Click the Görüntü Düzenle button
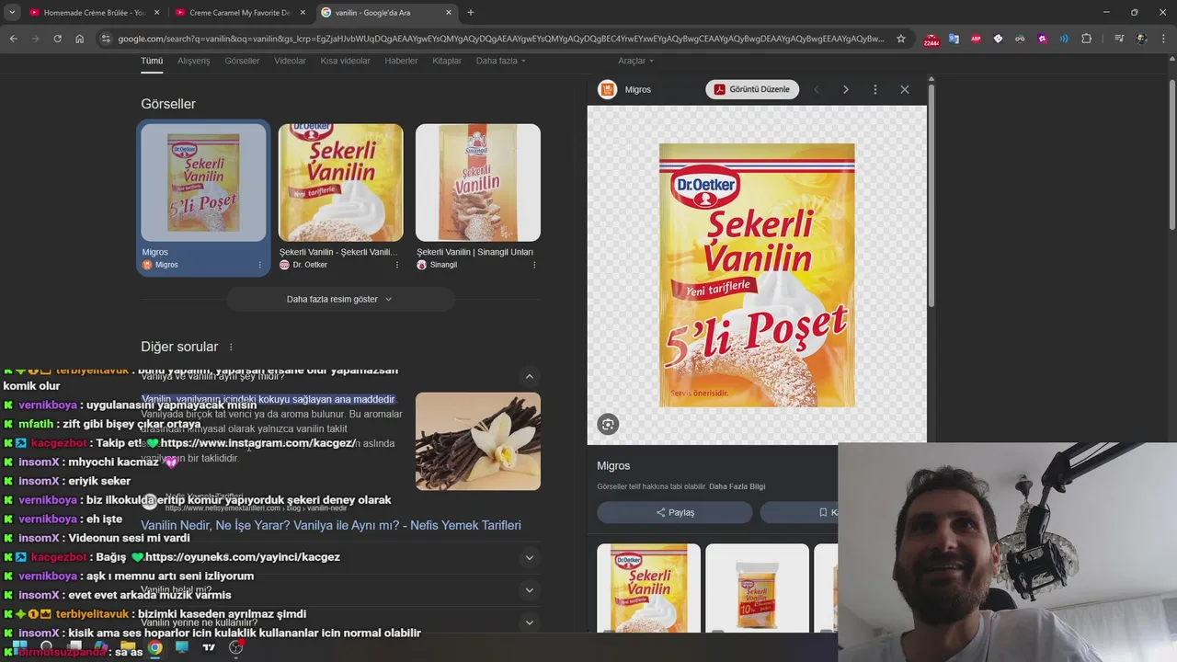The image size is (1177, 662). coord(752,89)
